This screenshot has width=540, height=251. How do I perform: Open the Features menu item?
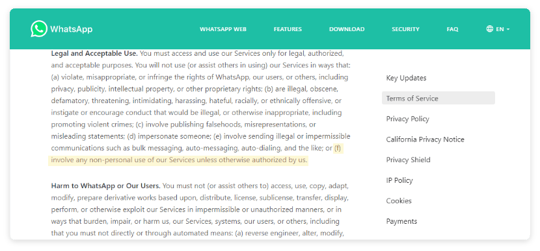tap(288, 29)
